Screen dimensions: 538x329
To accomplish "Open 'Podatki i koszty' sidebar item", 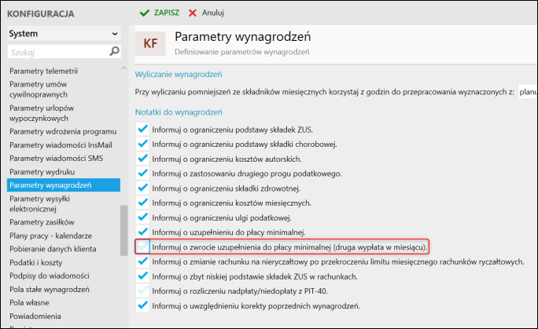I will 35,262.
